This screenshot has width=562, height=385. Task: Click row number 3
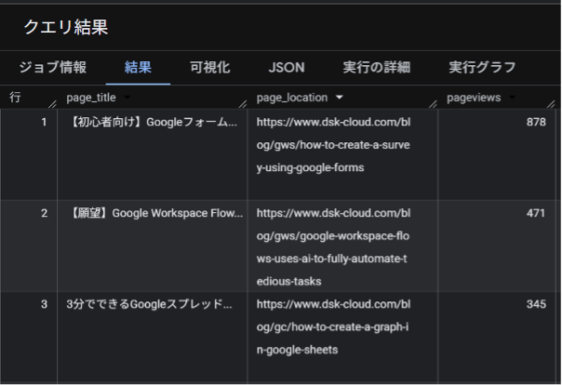click(44, 304)
